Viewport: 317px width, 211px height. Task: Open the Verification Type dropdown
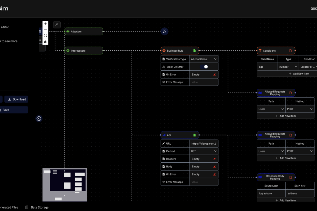[203, 59]
